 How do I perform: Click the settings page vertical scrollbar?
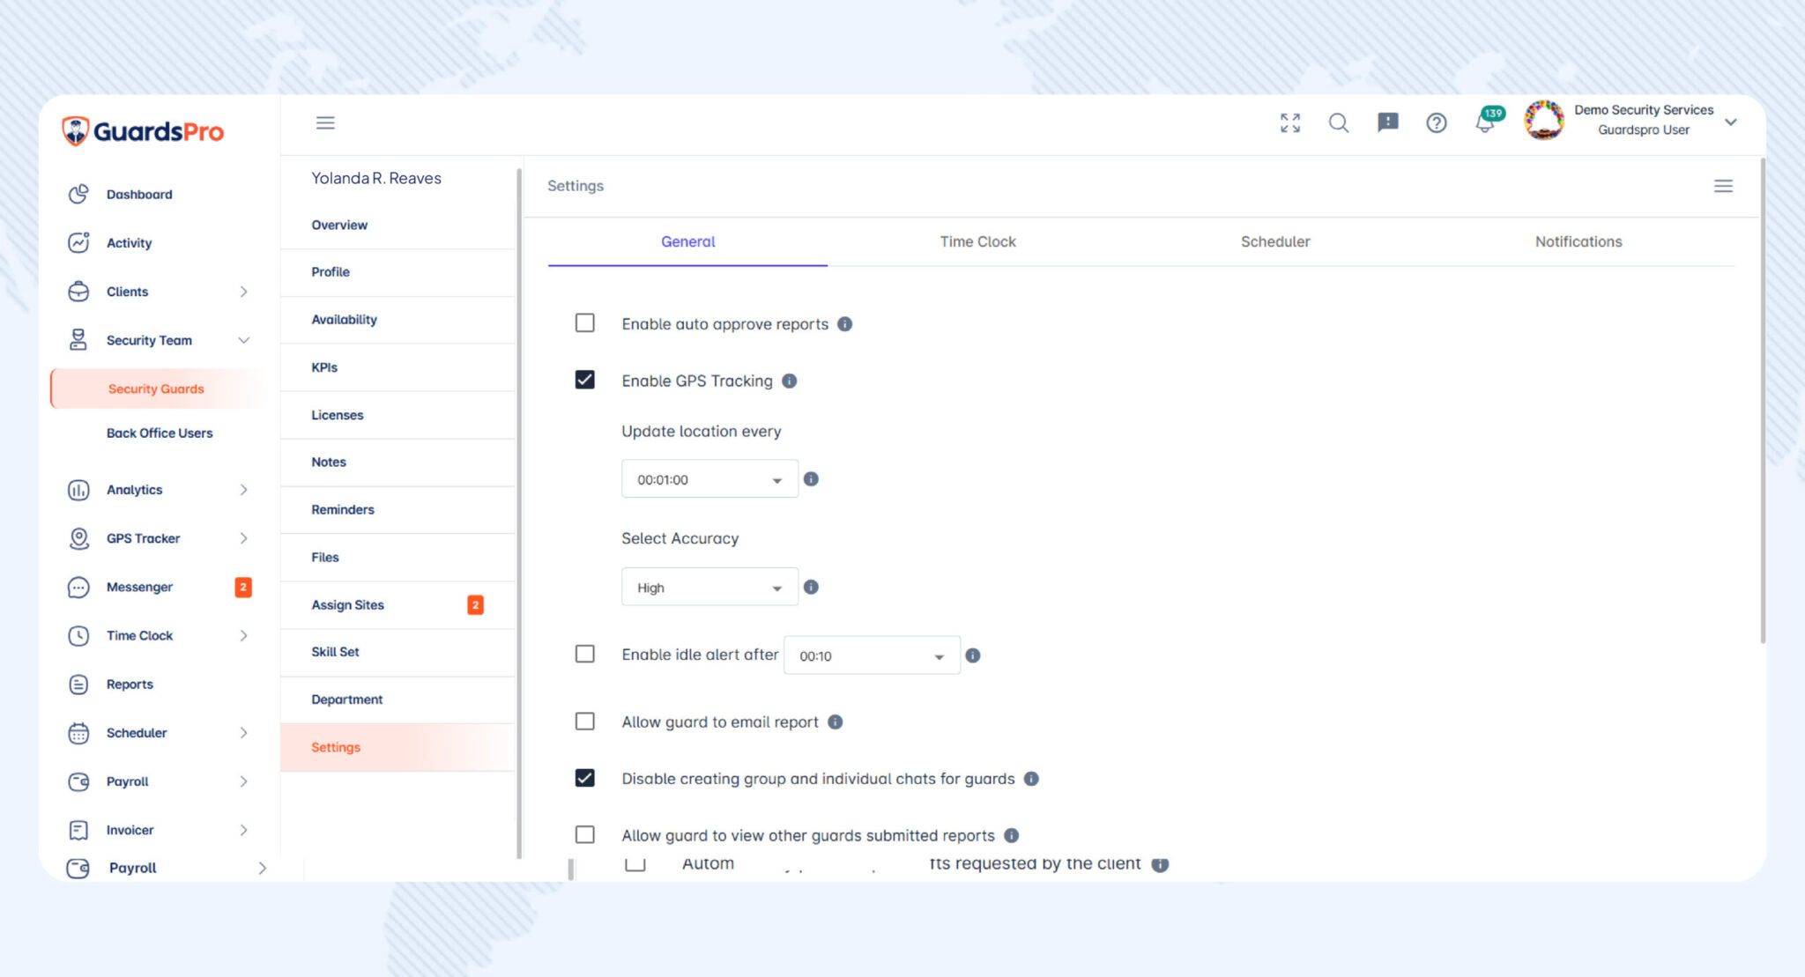(x=1763, y=401)
